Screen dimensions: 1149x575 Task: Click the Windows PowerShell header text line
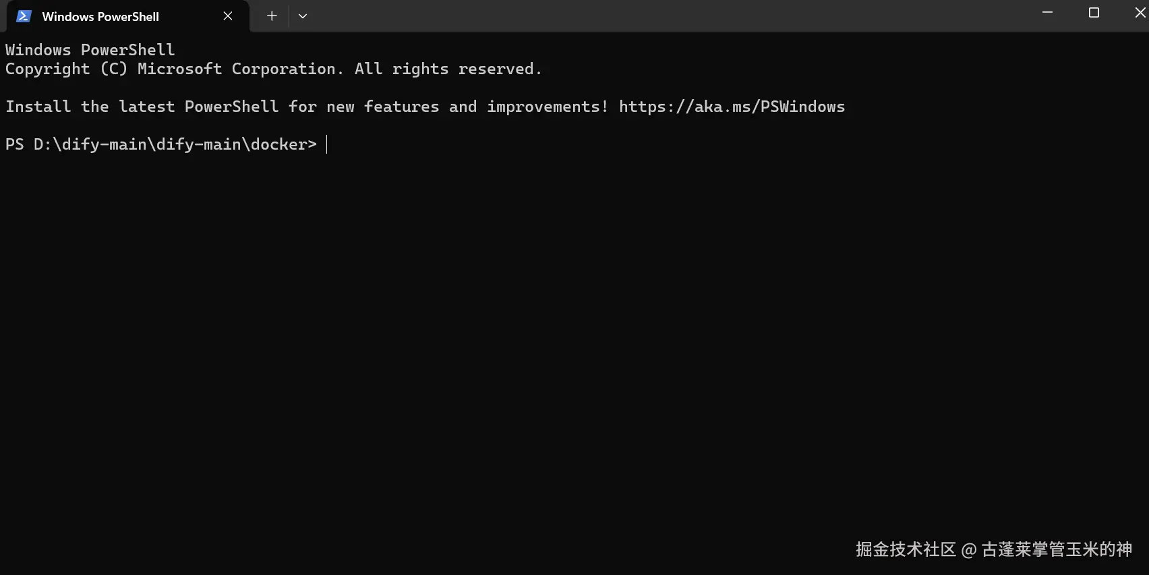pos(90,50)
